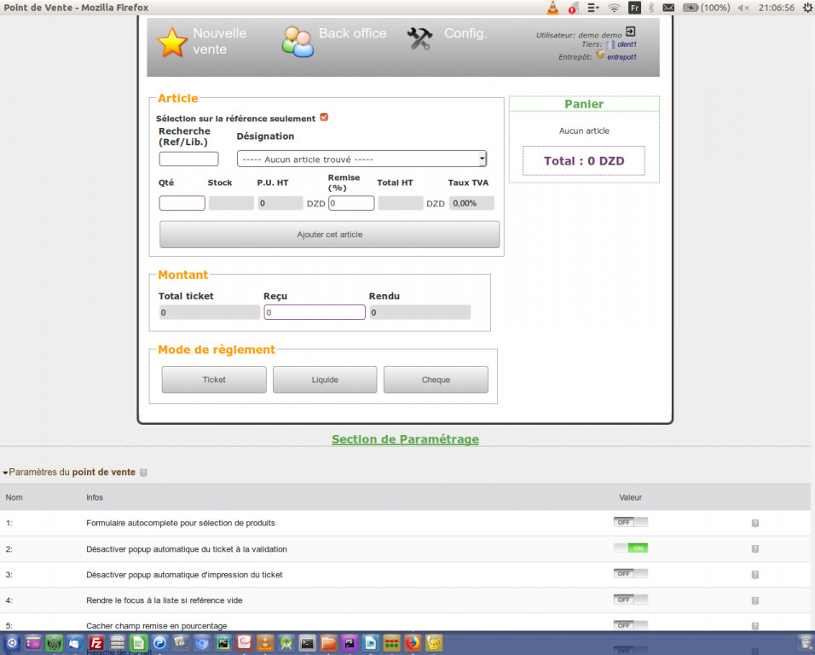Open Android Studio from the dock
This screenshot has height=655, width=815.
pyautogui.click(x=286, y=643)
